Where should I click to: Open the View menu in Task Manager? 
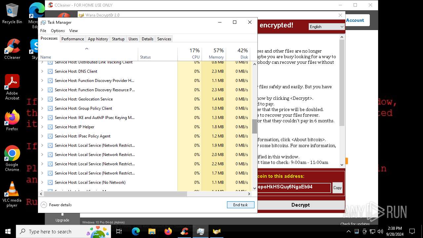[73, 31]
